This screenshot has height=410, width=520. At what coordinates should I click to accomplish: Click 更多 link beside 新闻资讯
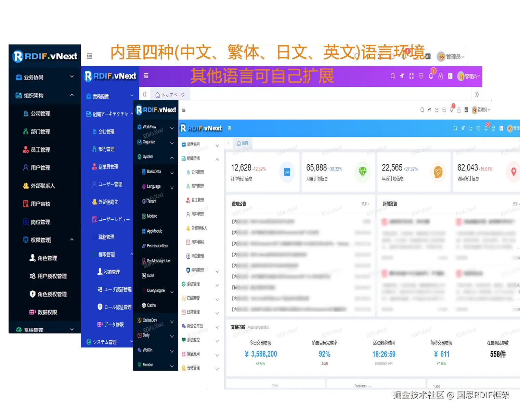(516, 203)
